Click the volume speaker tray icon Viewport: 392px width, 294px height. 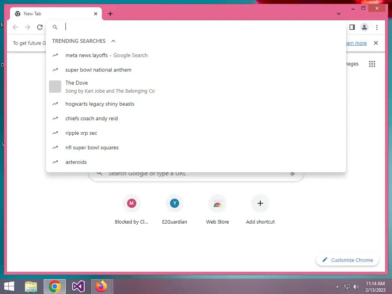pos(356,287)
